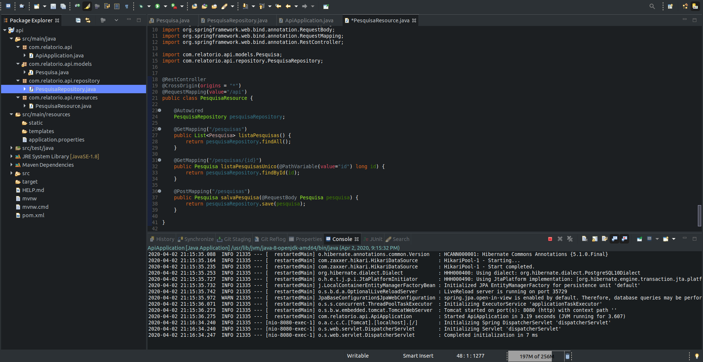Click the garbage collector trash icon
Image resolution: width=703 pixels, height=362 pixels.
tap(567, 356)
